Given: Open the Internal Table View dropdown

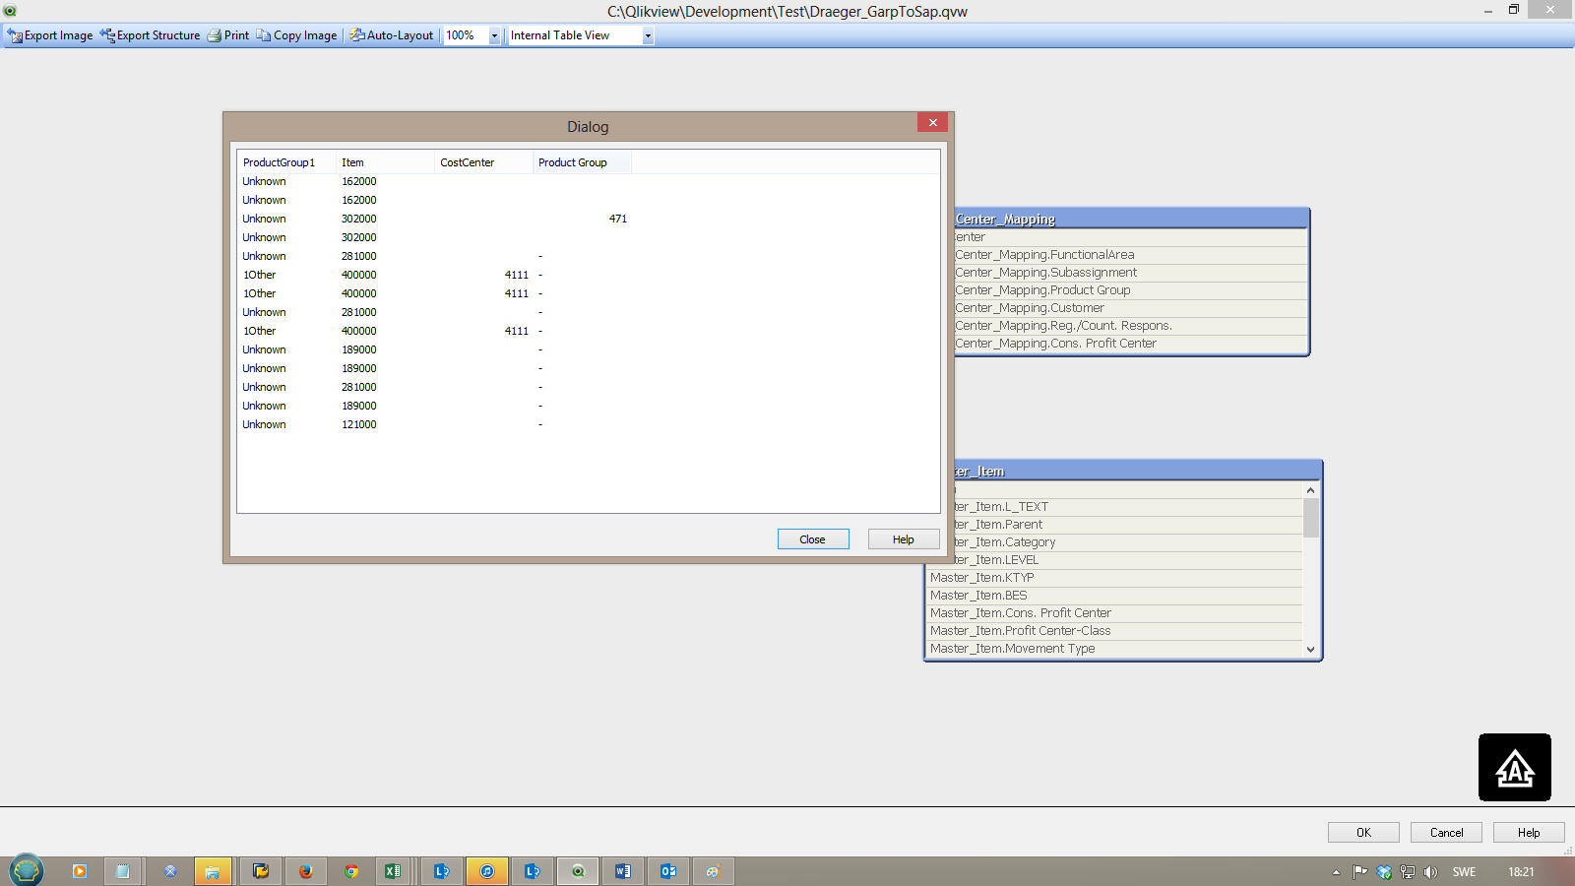Looking at the screenshot, I should tap(647, 35).
